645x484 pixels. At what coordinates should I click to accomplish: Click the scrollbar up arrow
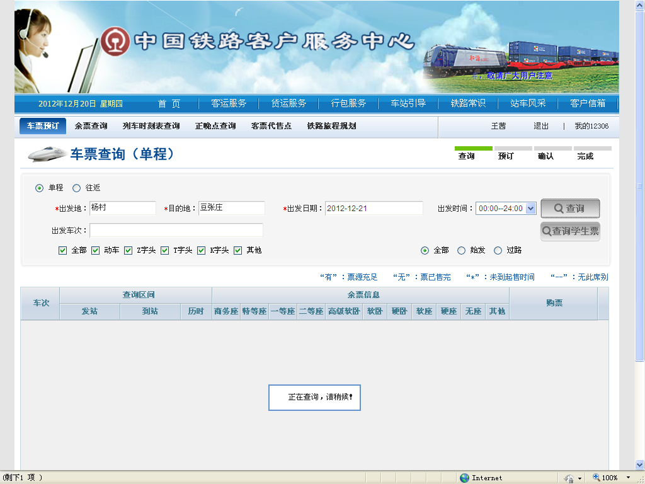click(x=640, y=5)
